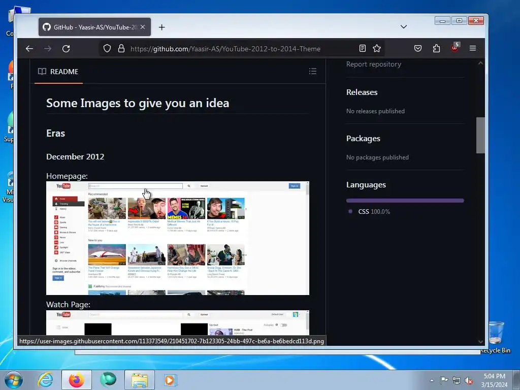Click the Action Center flag tray icon

(444, 380)
